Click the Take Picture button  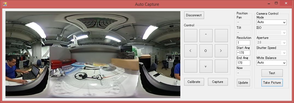click(272, 82)
